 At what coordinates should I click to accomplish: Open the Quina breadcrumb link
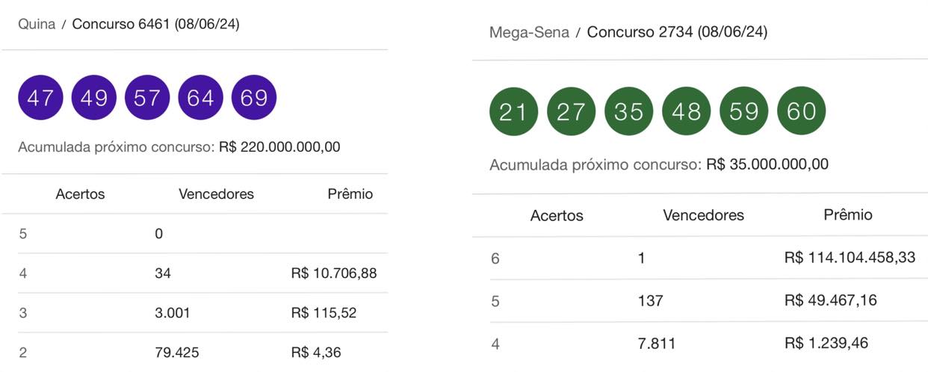pyautogui.click(x=37, y=24)
